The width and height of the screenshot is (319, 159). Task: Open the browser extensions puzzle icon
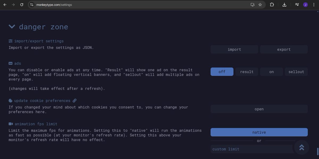click(x=272, y=5)
